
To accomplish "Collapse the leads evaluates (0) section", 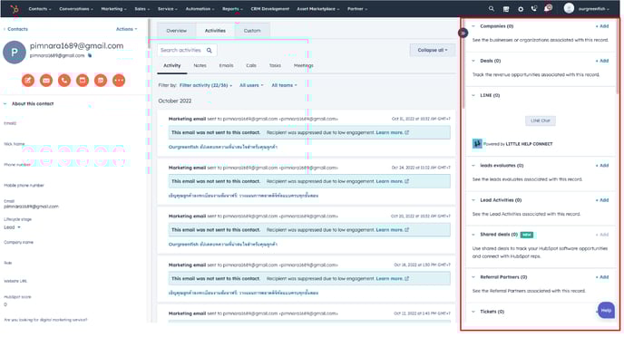I will tap(473, 165).
